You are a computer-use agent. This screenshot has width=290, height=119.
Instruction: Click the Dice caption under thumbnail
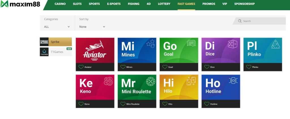point(212,67)
